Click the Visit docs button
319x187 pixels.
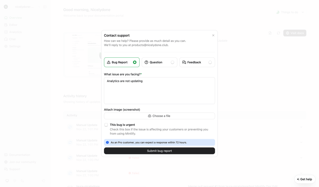coord(295,33)
